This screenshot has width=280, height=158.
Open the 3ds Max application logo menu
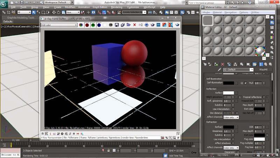(x=4, y=4)
